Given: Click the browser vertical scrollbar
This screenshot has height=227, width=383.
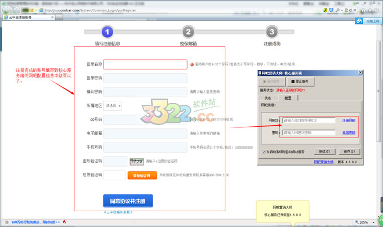Looking at the screenshot, I should 378,91.
